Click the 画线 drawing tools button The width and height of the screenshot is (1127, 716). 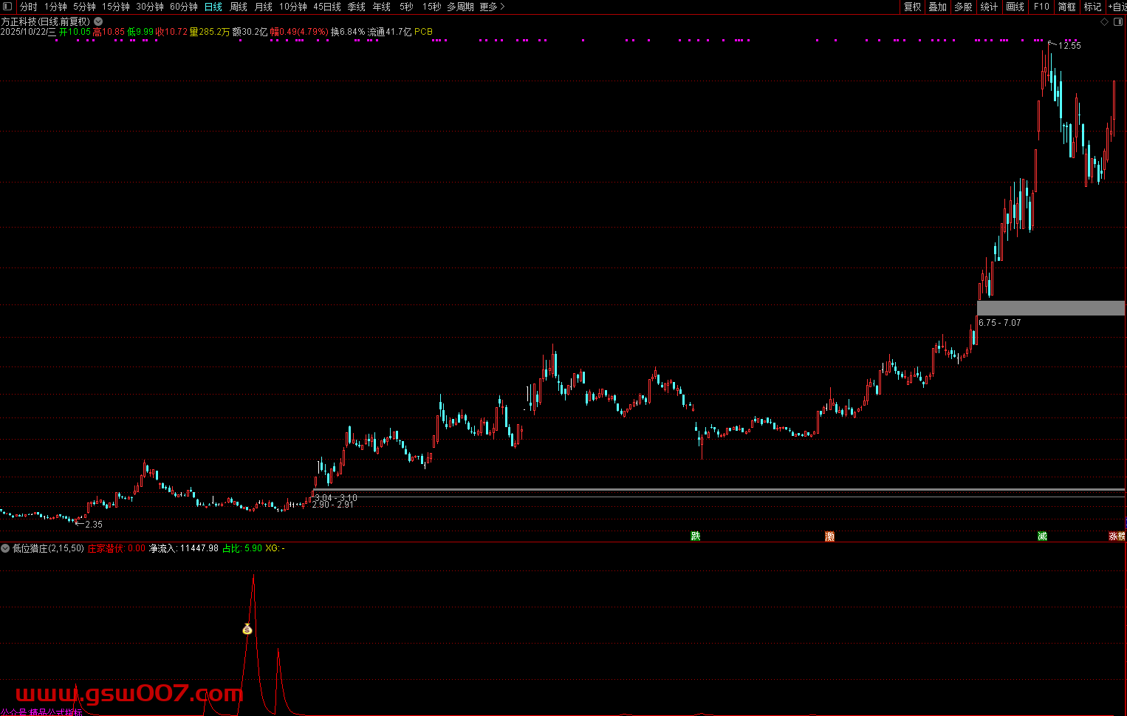pos(1015,7)
